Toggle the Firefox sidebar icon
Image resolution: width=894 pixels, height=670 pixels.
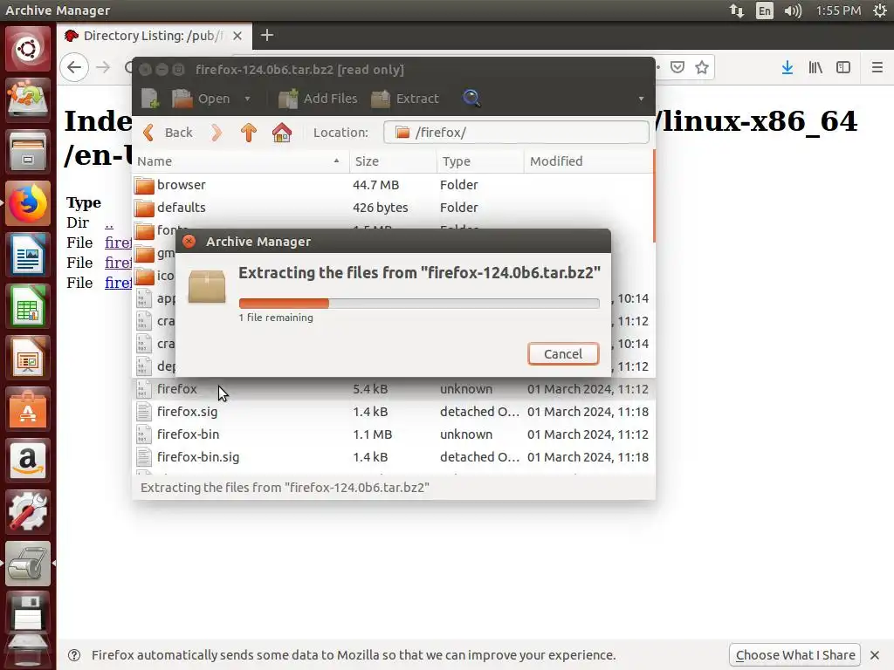(843, 67)
